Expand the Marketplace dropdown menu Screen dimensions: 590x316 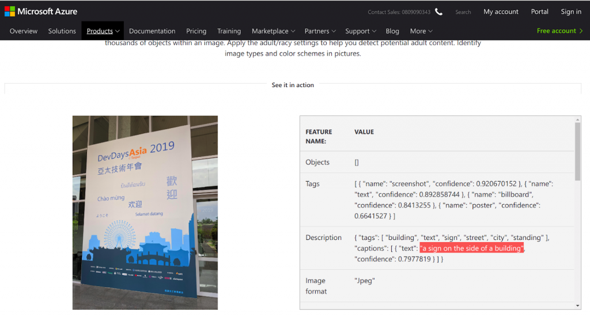pos(273,31)
